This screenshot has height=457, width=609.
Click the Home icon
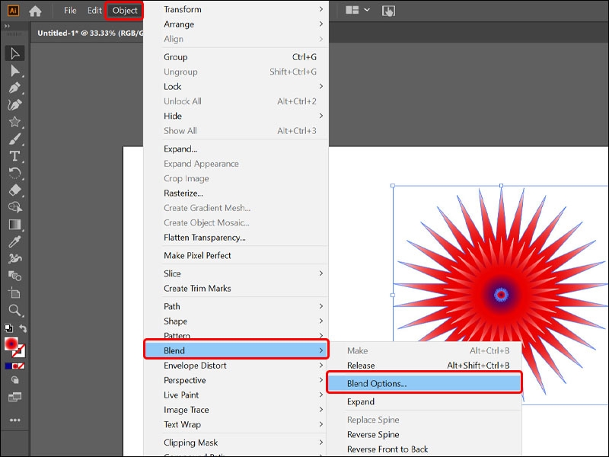point(35,11)
